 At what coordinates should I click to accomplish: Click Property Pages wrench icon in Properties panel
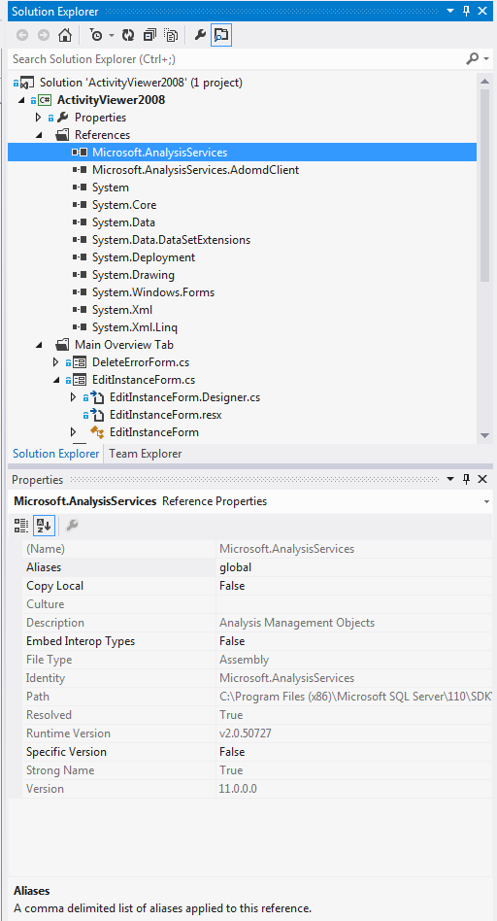click(72, 526)
